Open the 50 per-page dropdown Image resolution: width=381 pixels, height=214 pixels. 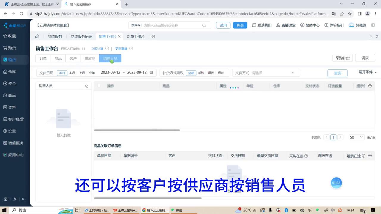[x=356, y=137]
